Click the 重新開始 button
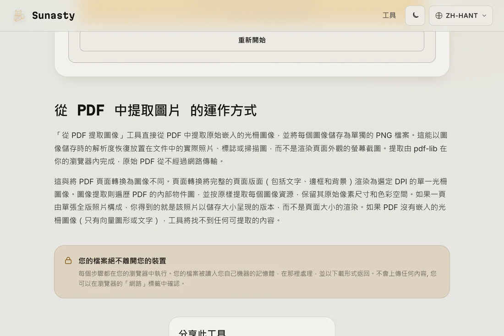The height and width of the screenshot is (336, 504). pyautogui.click(x=252, y=40)
